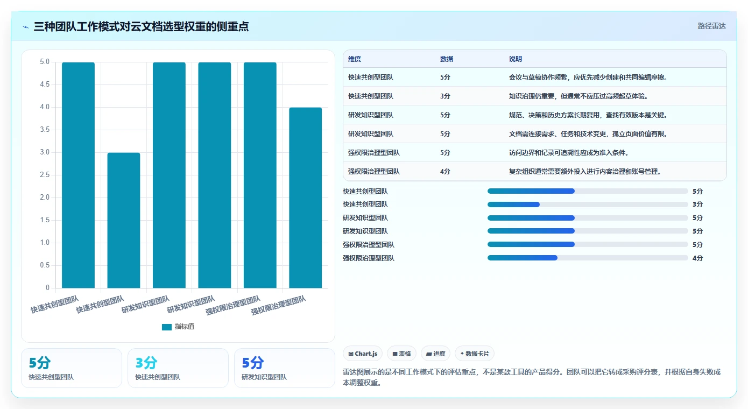Click the 数据 column header

coord(447,59)
